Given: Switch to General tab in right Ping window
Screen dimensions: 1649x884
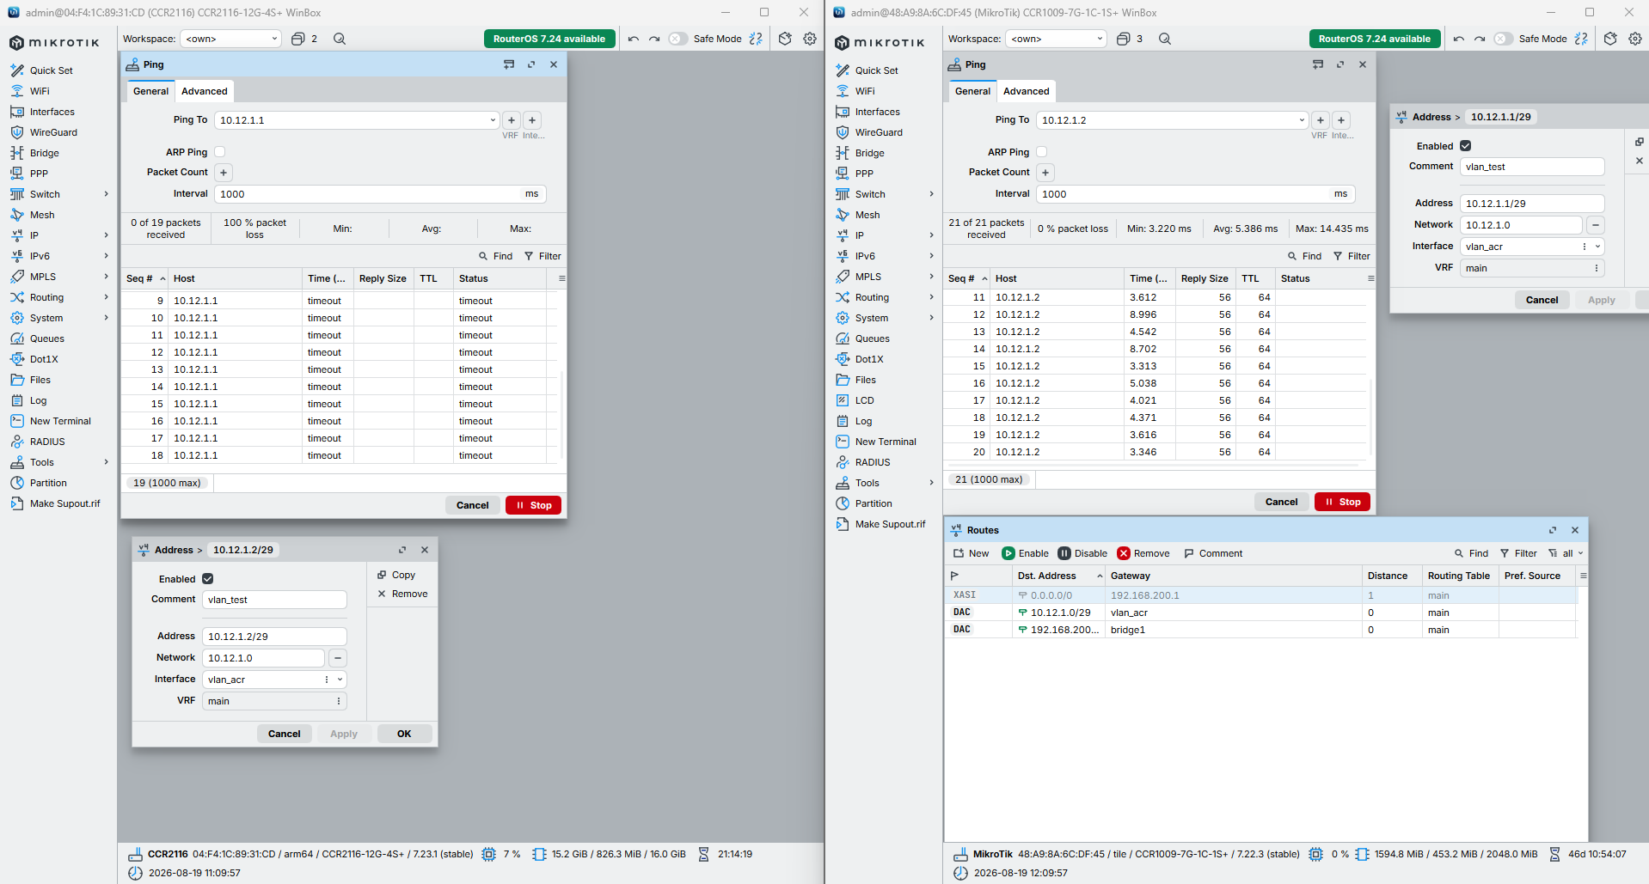Looking at the screenshot, I should point(972,91).
